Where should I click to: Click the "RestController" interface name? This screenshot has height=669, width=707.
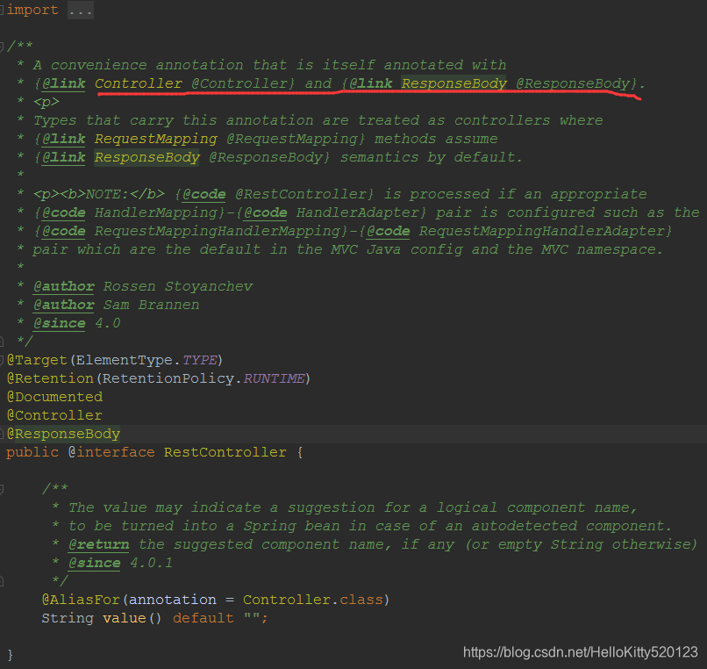click(225, 452)
